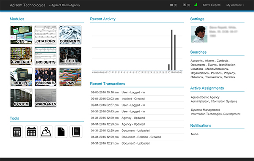Open the Warrants module tile
This screenshot has height=161, width=254.
(46, 98)
